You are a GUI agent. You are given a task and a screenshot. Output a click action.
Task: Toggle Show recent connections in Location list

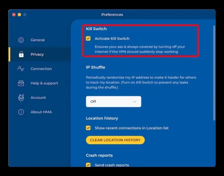click(88, 128)
